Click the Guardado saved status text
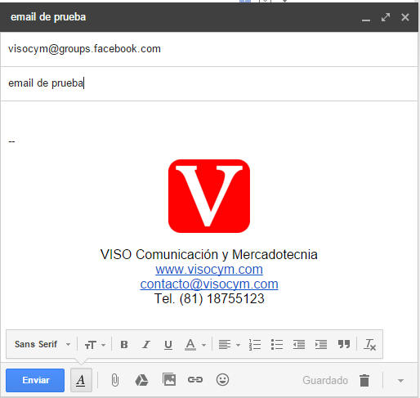Image resolution: width=420 pixels, height=398 pixels. click(x=325, y=380)
